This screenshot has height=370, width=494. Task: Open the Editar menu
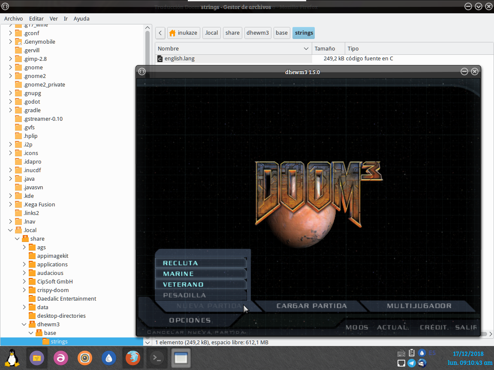(x=36, y=18)
